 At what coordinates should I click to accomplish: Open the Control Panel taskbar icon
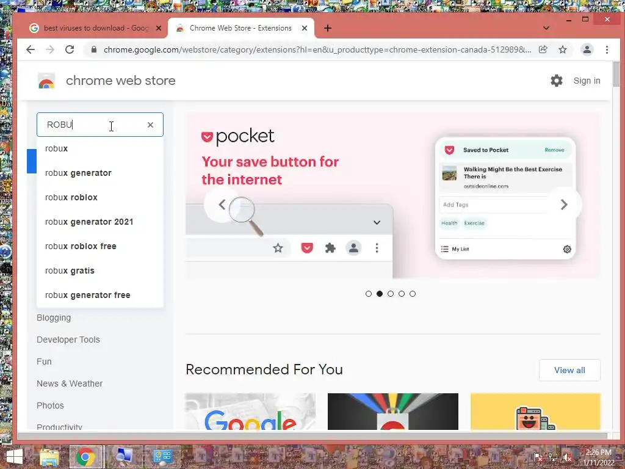coord(162,457)
